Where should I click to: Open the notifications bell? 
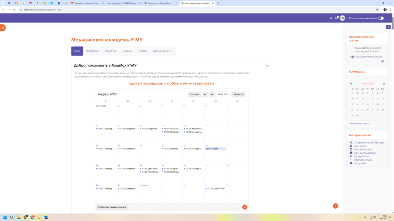click(x=331, y=18)
